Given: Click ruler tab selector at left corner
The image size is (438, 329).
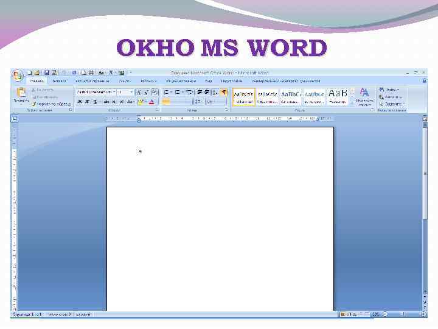Looking at the screenshot, I should tap(15, 119).
